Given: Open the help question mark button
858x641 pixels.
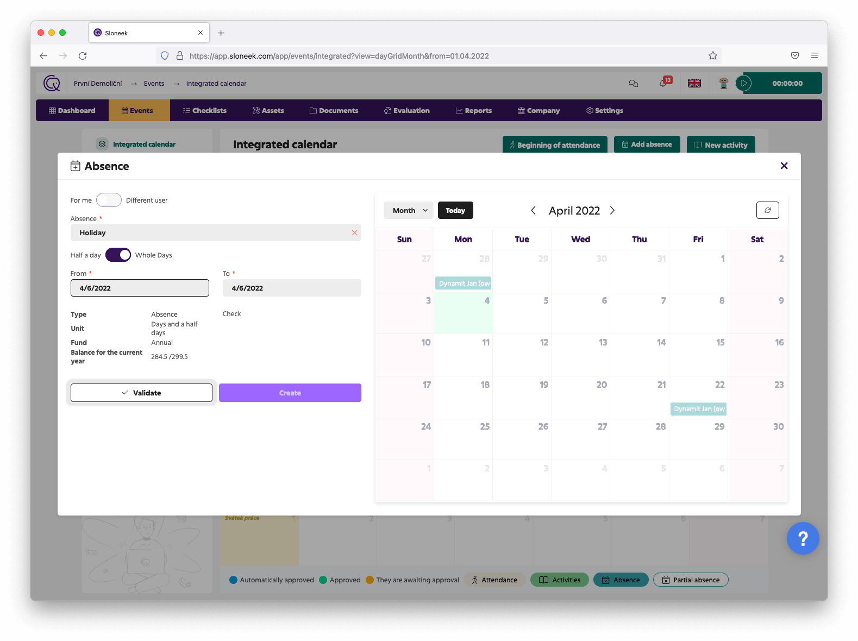Looking at the screenshot, I should pos(803,538).
